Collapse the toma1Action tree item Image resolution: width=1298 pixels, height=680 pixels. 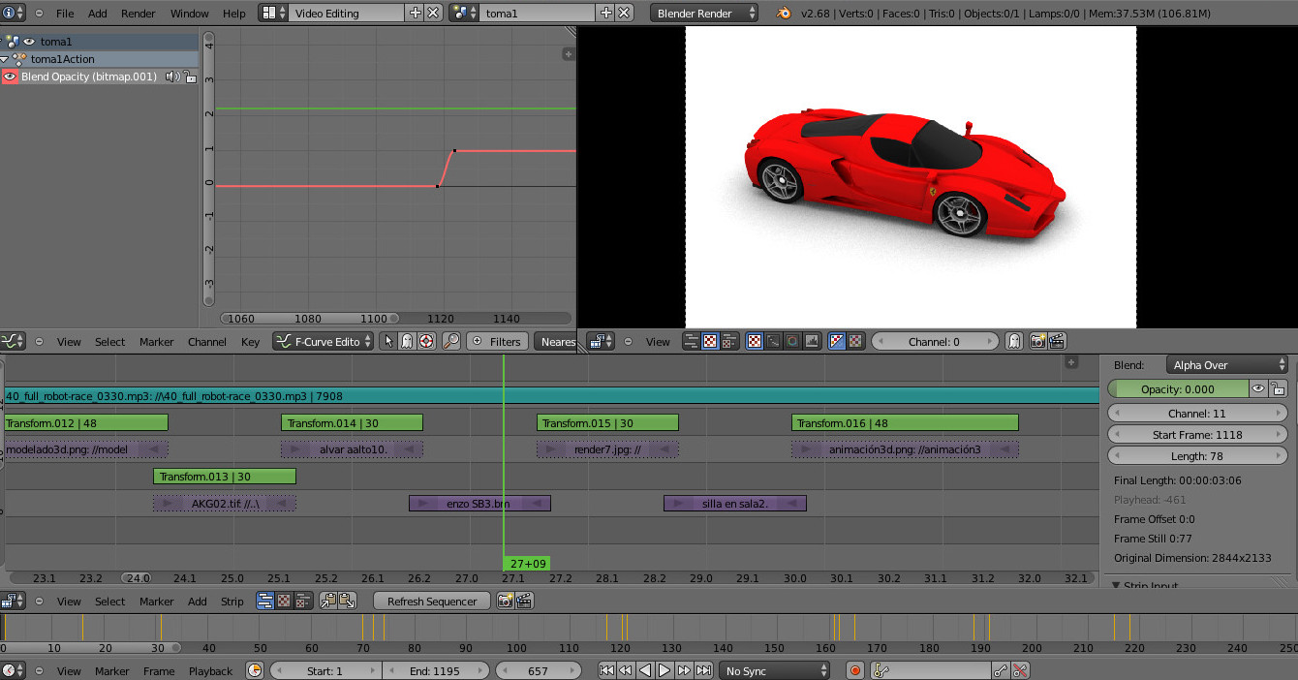click(5, 59)
